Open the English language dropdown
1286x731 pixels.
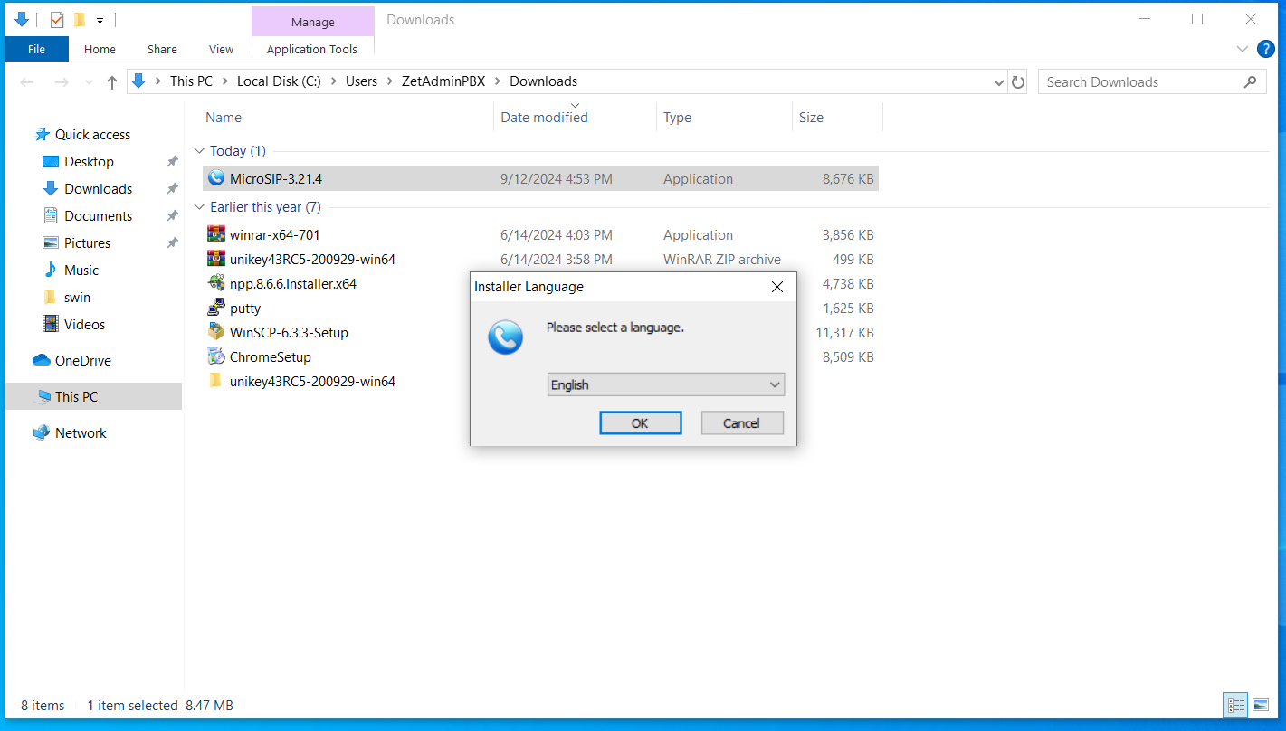tap(665, 384)
